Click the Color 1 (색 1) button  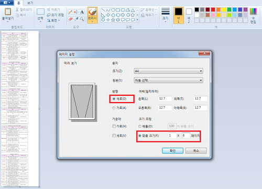click(178, 15)
